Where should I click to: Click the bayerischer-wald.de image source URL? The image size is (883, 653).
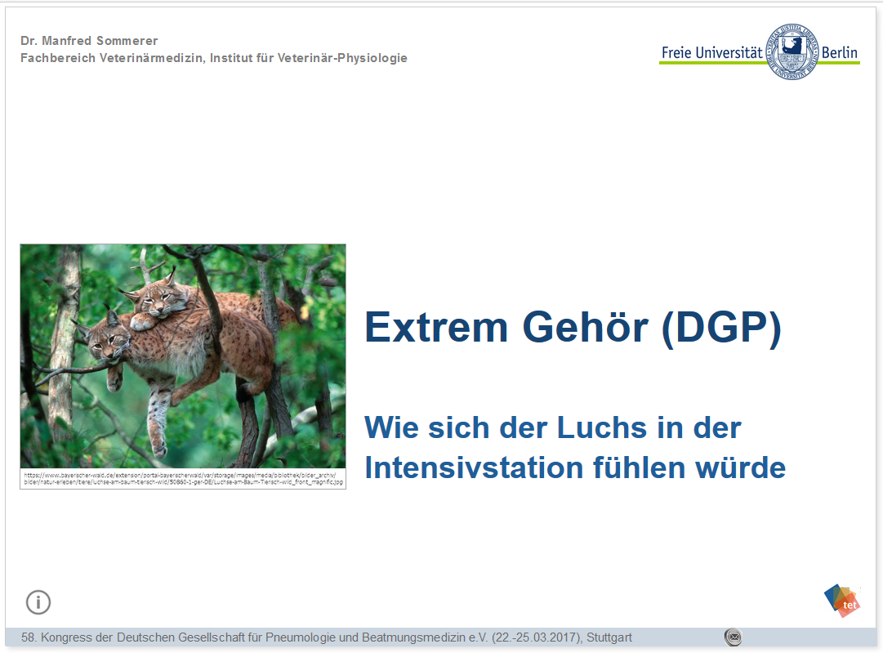[182, 475]
